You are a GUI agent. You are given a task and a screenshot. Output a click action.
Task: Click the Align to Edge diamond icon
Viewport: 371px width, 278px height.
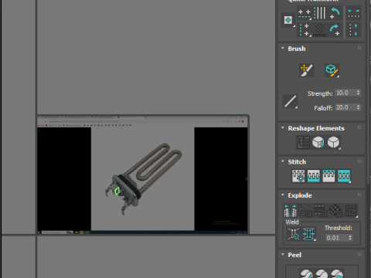pos(319,30)
